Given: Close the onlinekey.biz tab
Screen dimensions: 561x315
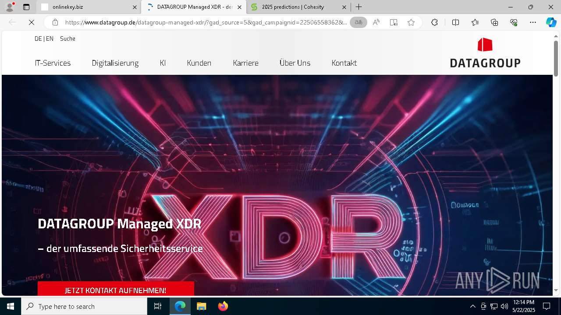Looking at the screenshot, I should coord(135,7).
